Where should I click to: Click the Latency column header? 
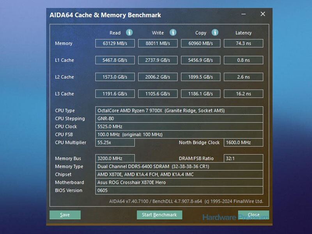click(243, 33)
